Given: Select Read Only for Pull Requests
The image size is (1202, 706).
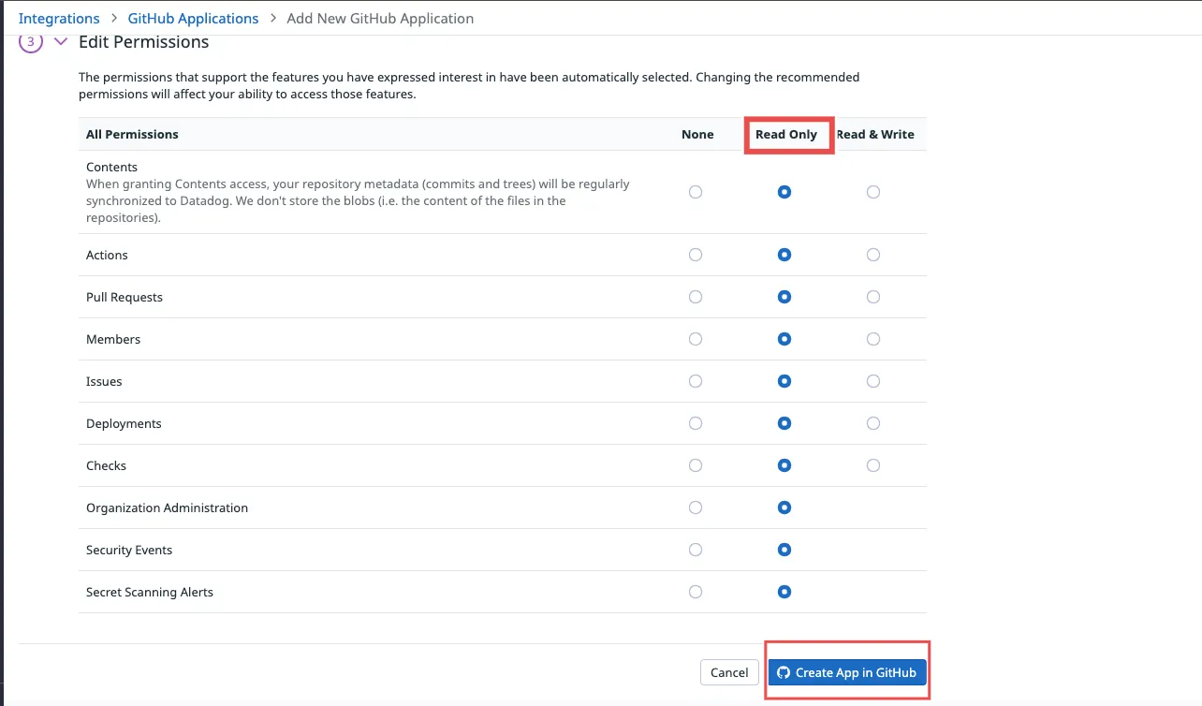Looking at the screenshot, I should (x=784, y=297).
